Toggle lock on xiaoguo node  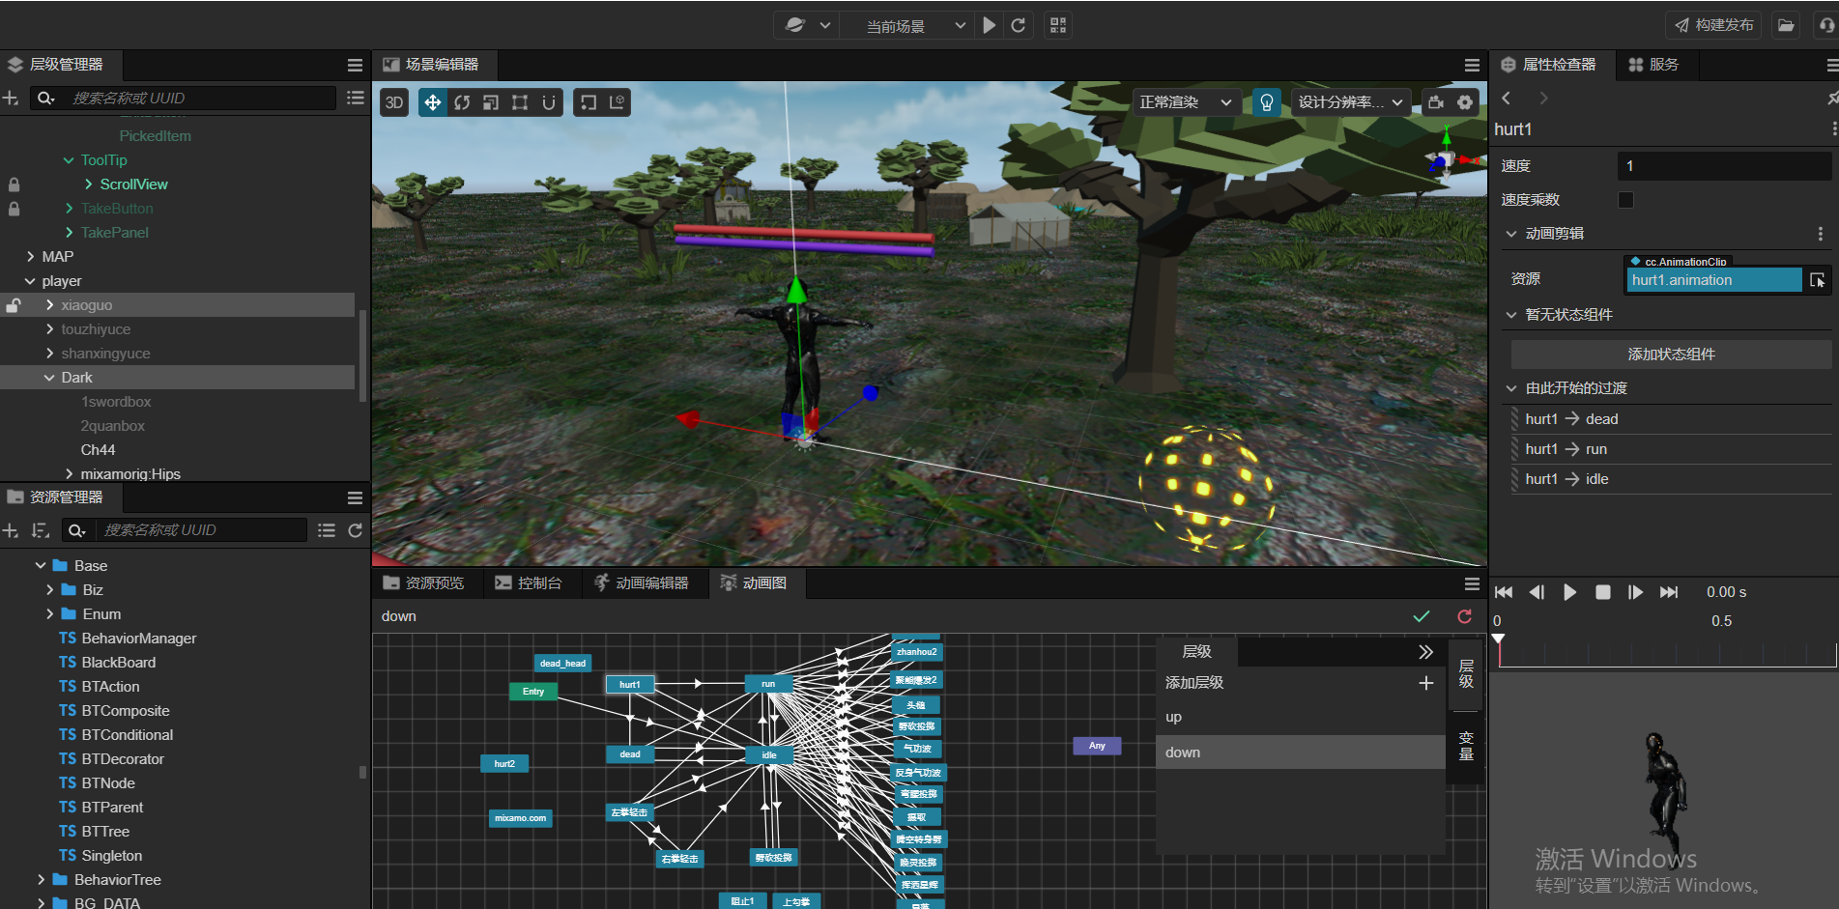click(x=14, y=305)
